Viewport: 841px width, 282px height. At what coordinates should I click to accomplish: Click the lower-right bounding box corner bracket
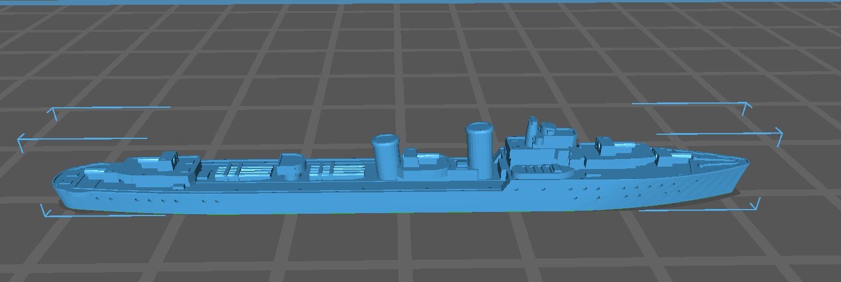(x=755, y=205)
